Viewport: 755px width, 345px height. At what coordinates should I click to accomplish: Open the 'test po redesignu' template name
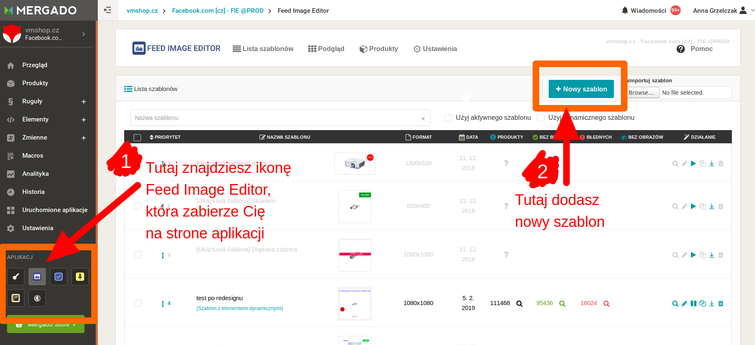point(219,298)
